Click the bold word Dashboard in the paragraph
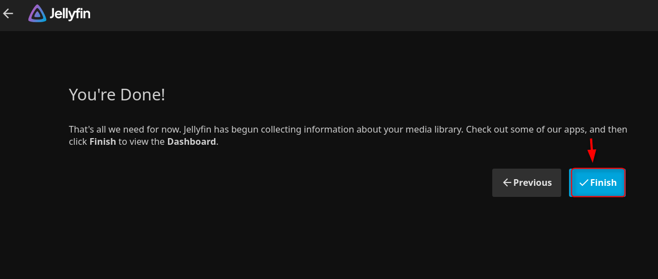This screenshot has height=279, width=658. (191, 141)
